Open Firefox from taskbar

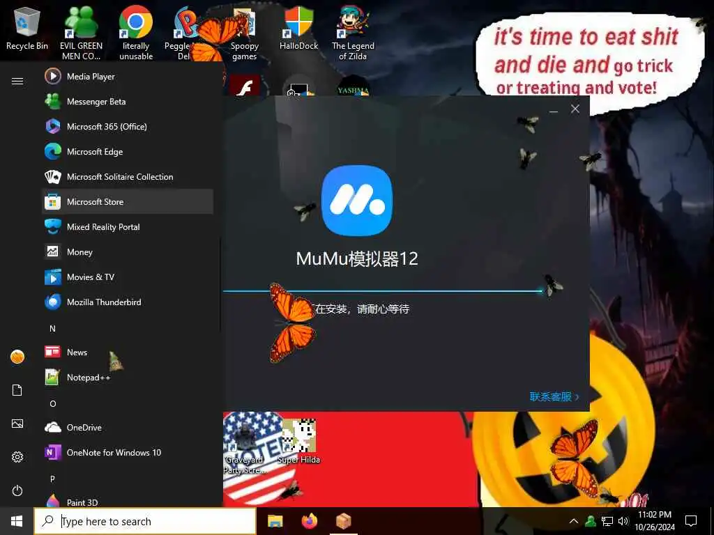point(310,521)
